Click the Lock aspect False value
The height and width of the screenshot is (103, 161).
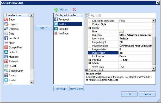pyautogui.click(x=135, y=56)
